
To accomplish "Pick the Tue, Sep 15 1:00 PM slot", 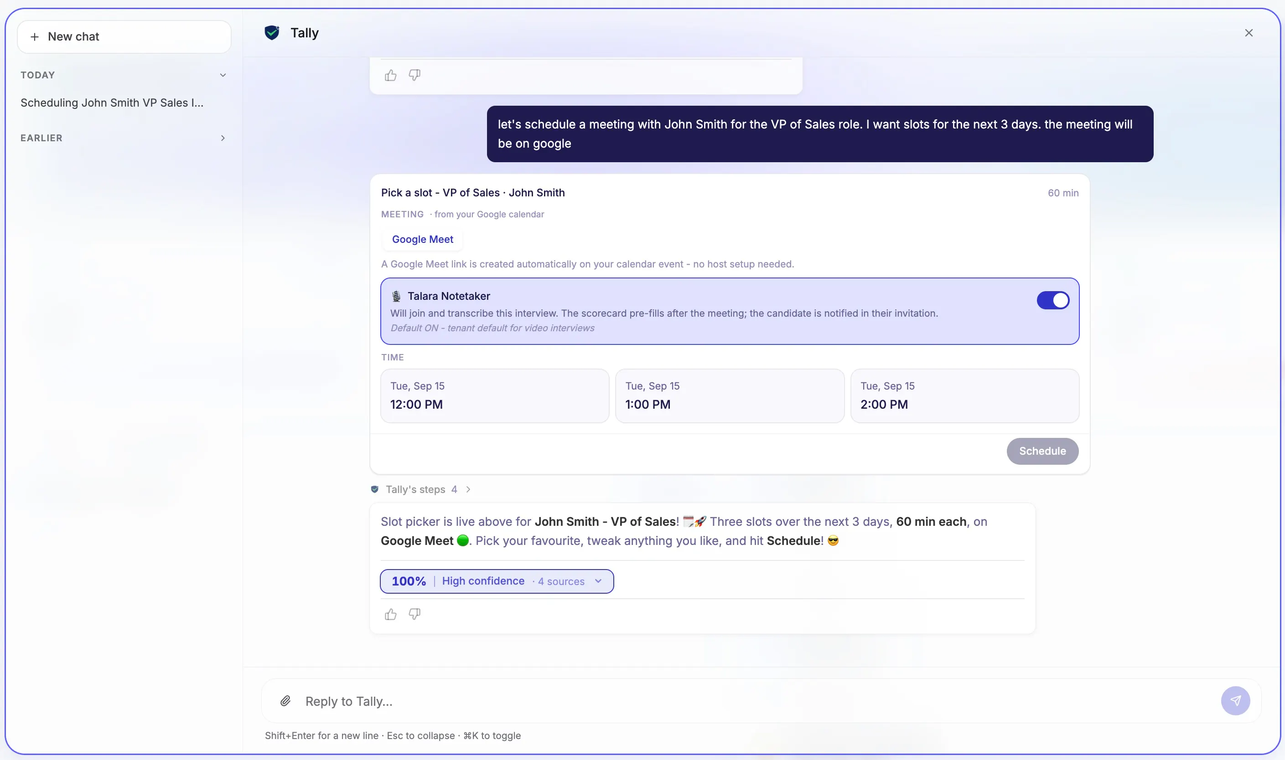I will (x=730, y=396).
